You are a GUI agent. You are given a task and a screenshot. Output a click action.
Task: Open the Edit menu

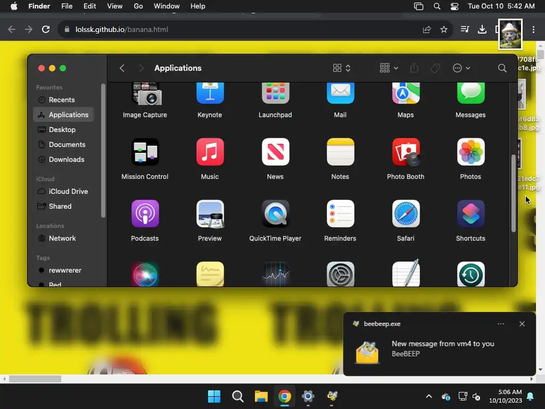(89, 6)
